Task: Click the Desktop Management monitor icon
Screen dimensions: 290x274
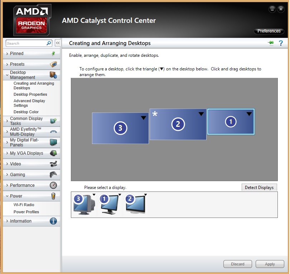Action: pyautogui.click(x=53, y=75)
